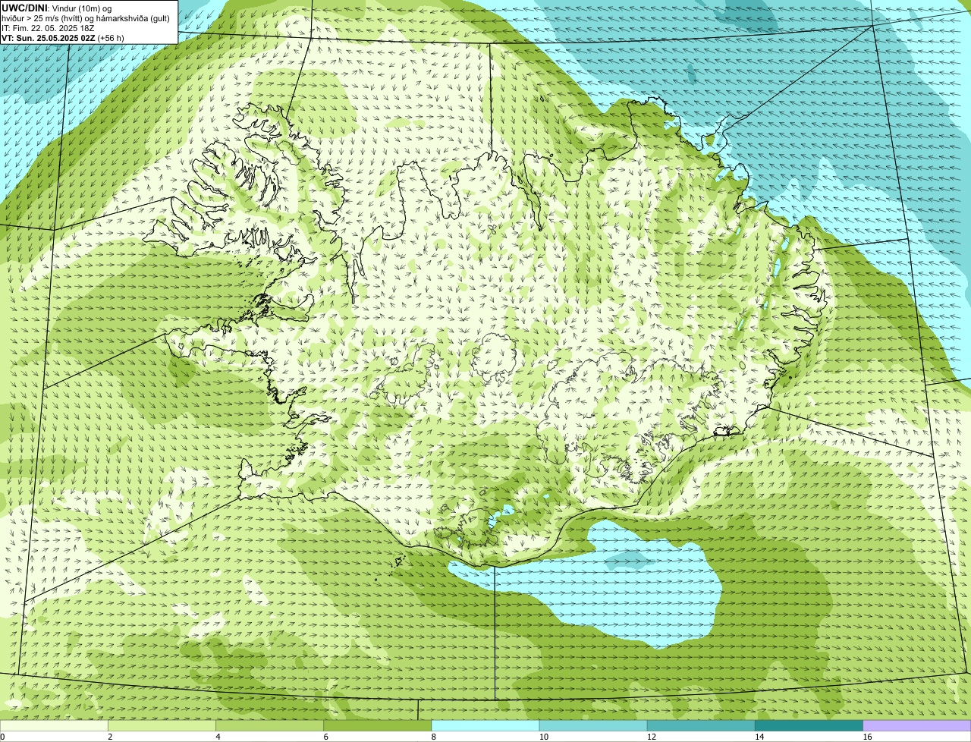Click the legend scale label "14"

[x=759, y=737]
